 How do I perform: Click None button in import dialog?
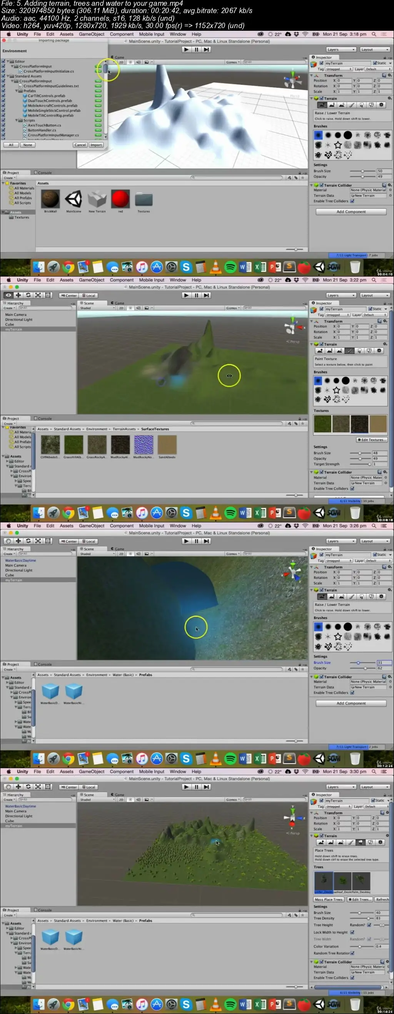tap(28, 145)
